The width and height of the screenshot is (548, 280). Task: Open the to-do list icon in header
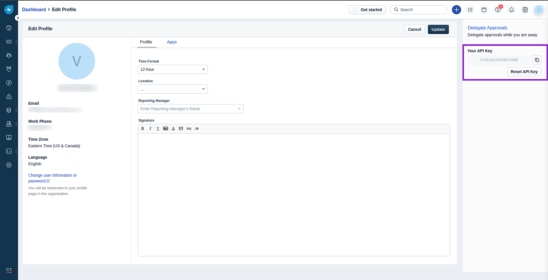[x=470, y=9]
